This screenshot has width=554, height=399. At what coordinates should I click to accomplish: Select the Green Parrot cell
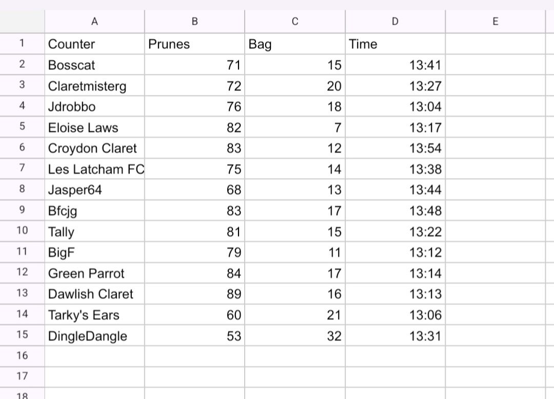[x=94, y=273]
